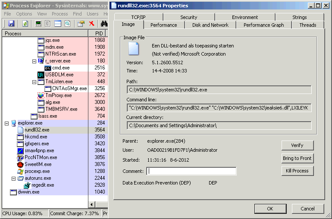Click the Bring to Front button

tap(297, 158)
